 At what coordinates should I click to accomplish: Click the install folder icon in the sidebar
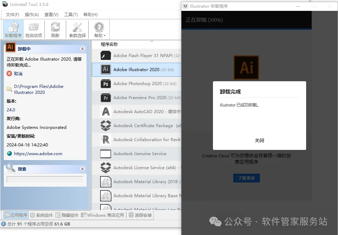[9, 89]
